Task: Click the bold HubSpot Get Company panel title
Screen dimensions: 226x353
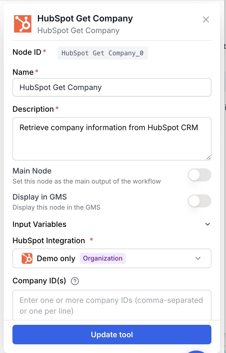Action: [x=85, y=18]
